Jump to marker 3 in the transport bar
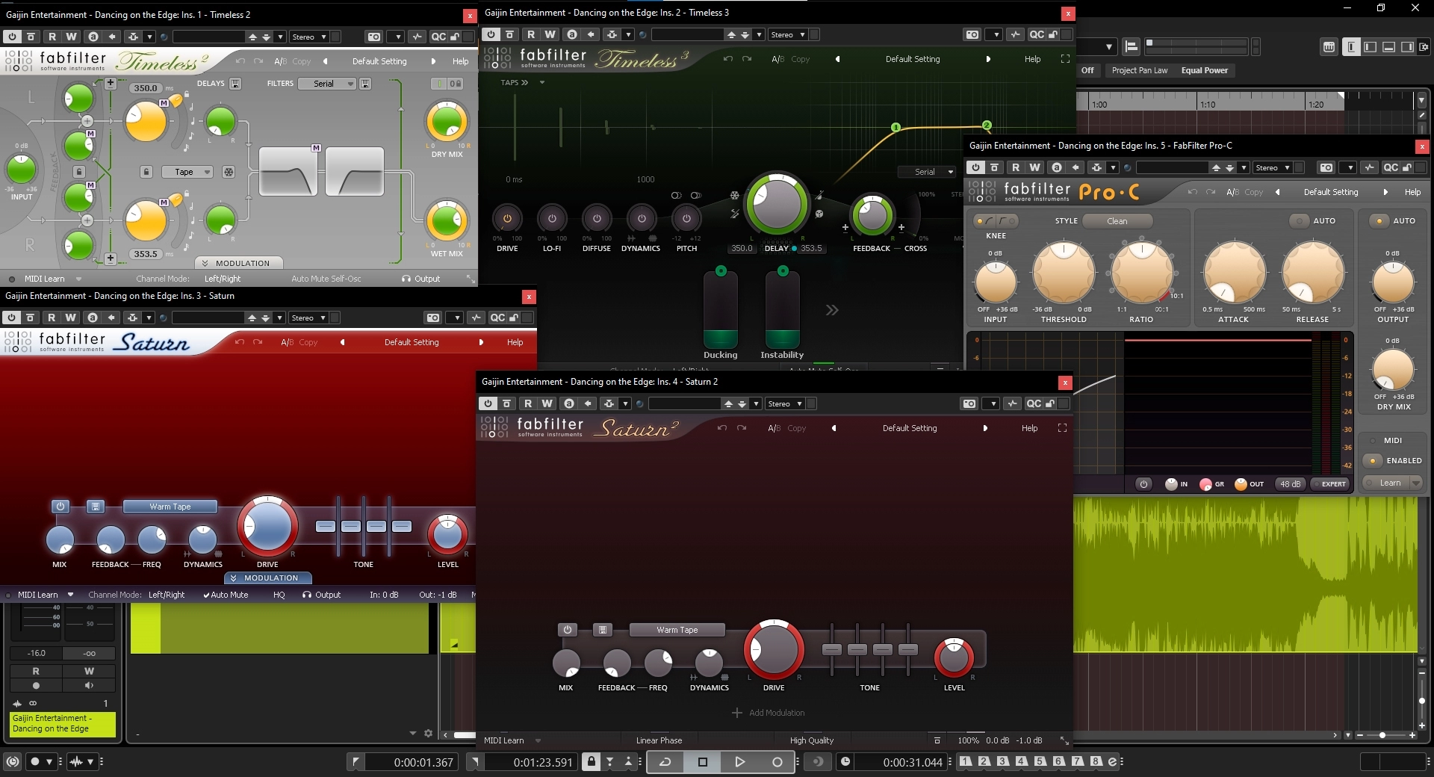 [x=1002, y=761]
